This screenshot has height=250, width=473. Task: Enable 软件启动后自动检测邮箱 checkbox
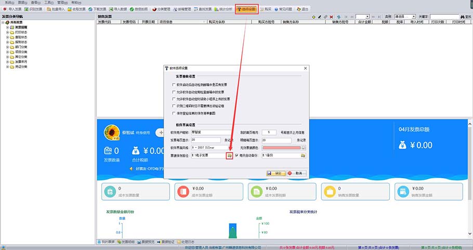173,84
